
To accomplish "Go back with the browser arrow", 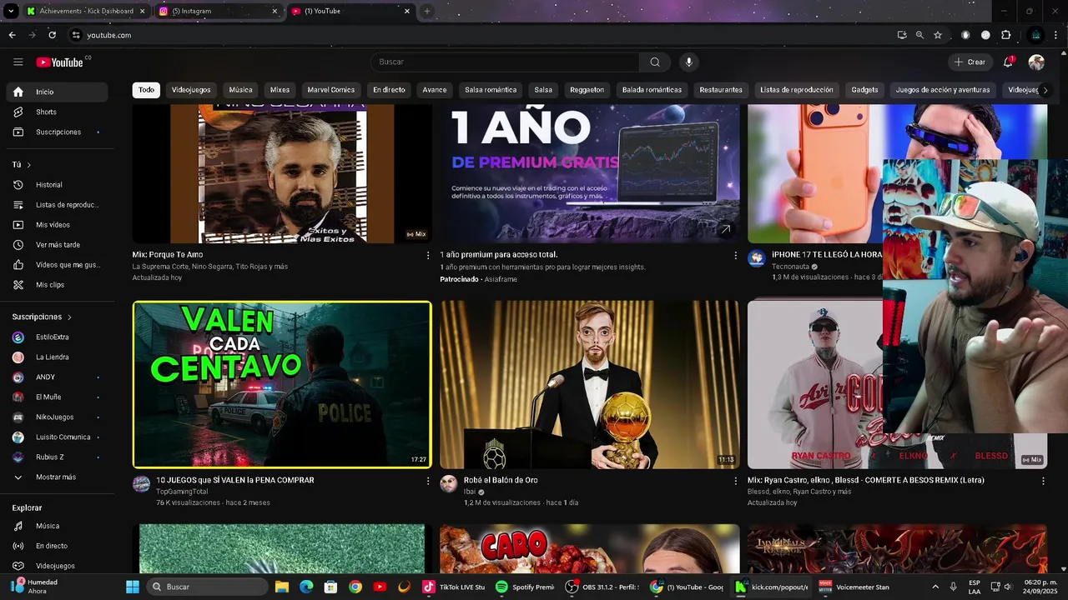I will tap(12, 35).
